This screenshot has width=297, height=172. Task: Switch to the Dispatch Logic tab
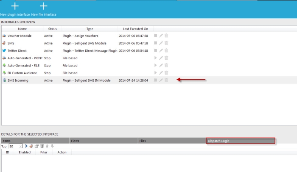click(241, 140)
